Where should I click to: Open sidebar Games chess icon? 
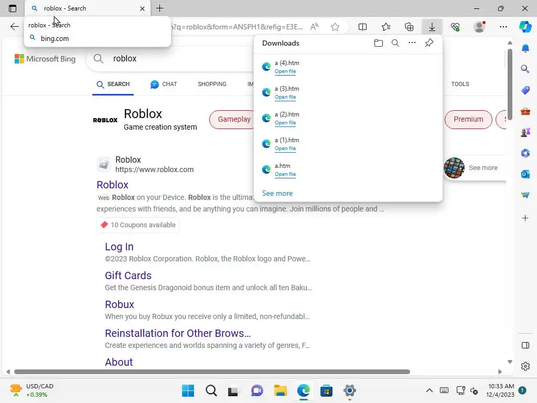(x=525, y=132)
